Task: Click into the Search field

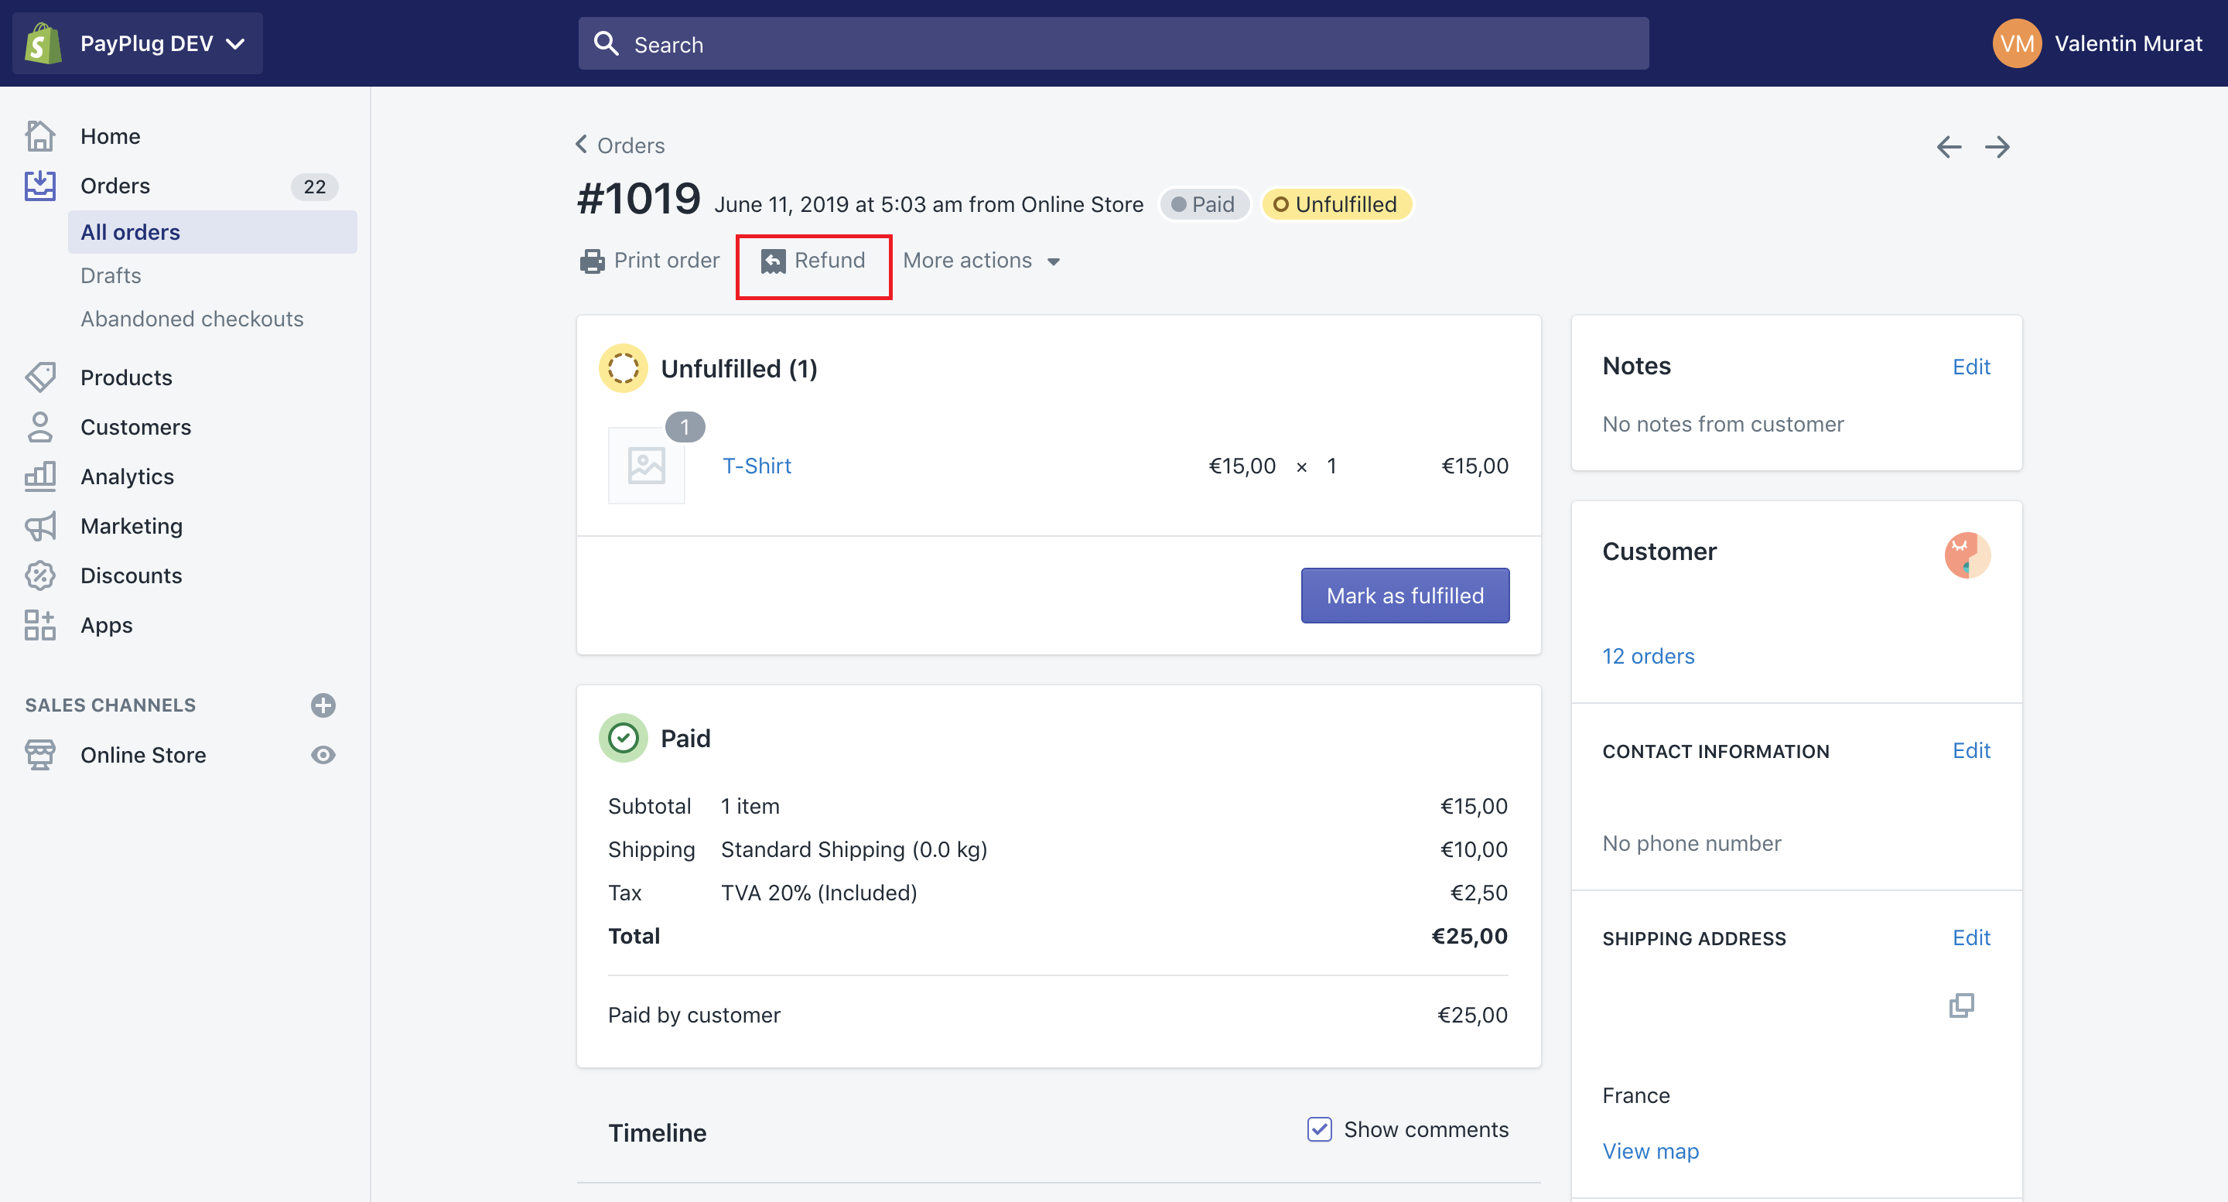Action: 1112,43
